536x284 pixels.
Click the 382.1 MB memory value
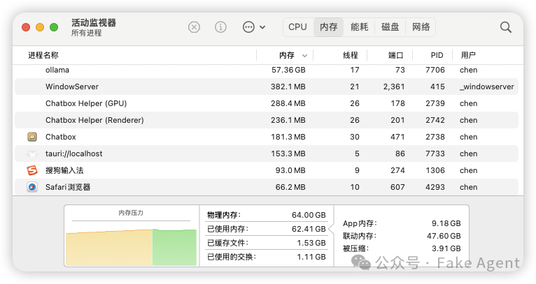(x=288, y=87)
